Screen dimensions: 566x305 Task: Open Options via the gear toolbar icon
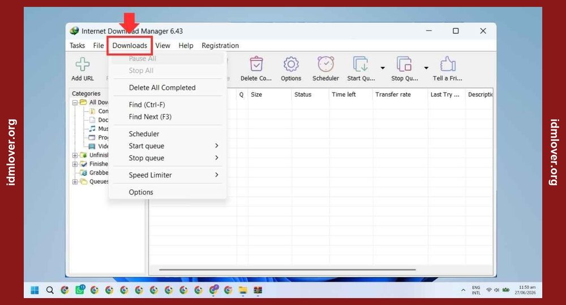click(291, 64)
